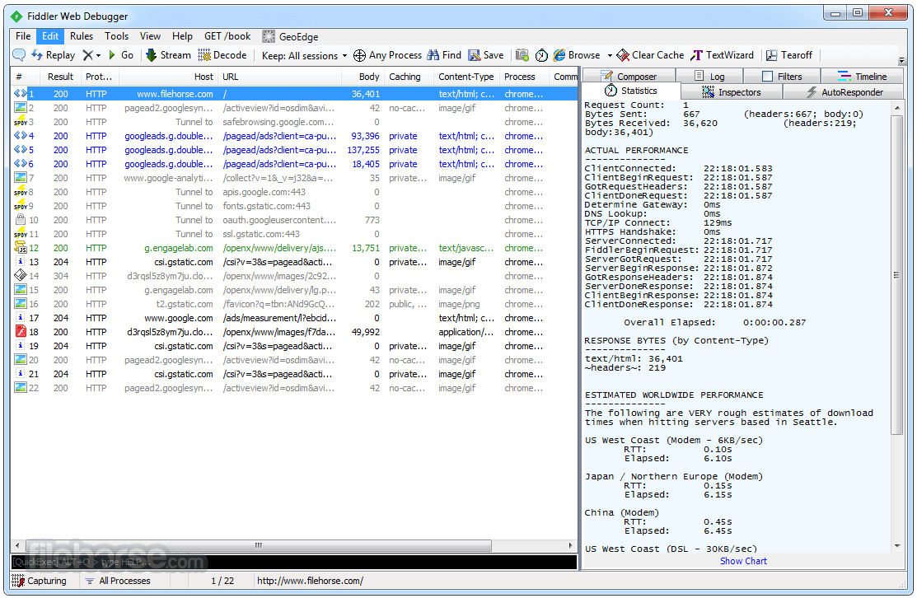This screenshot has height=598, width=917.
Task: Open Keep: All sessions dropdown
Action: (304, 55)
